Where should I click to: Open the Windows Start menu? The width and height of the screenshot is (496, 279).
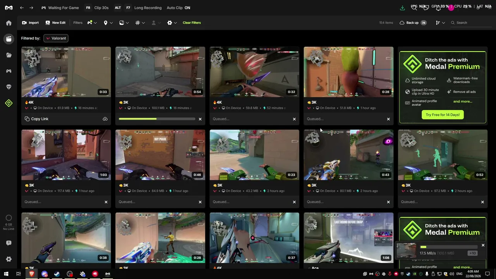pos(6,274)
